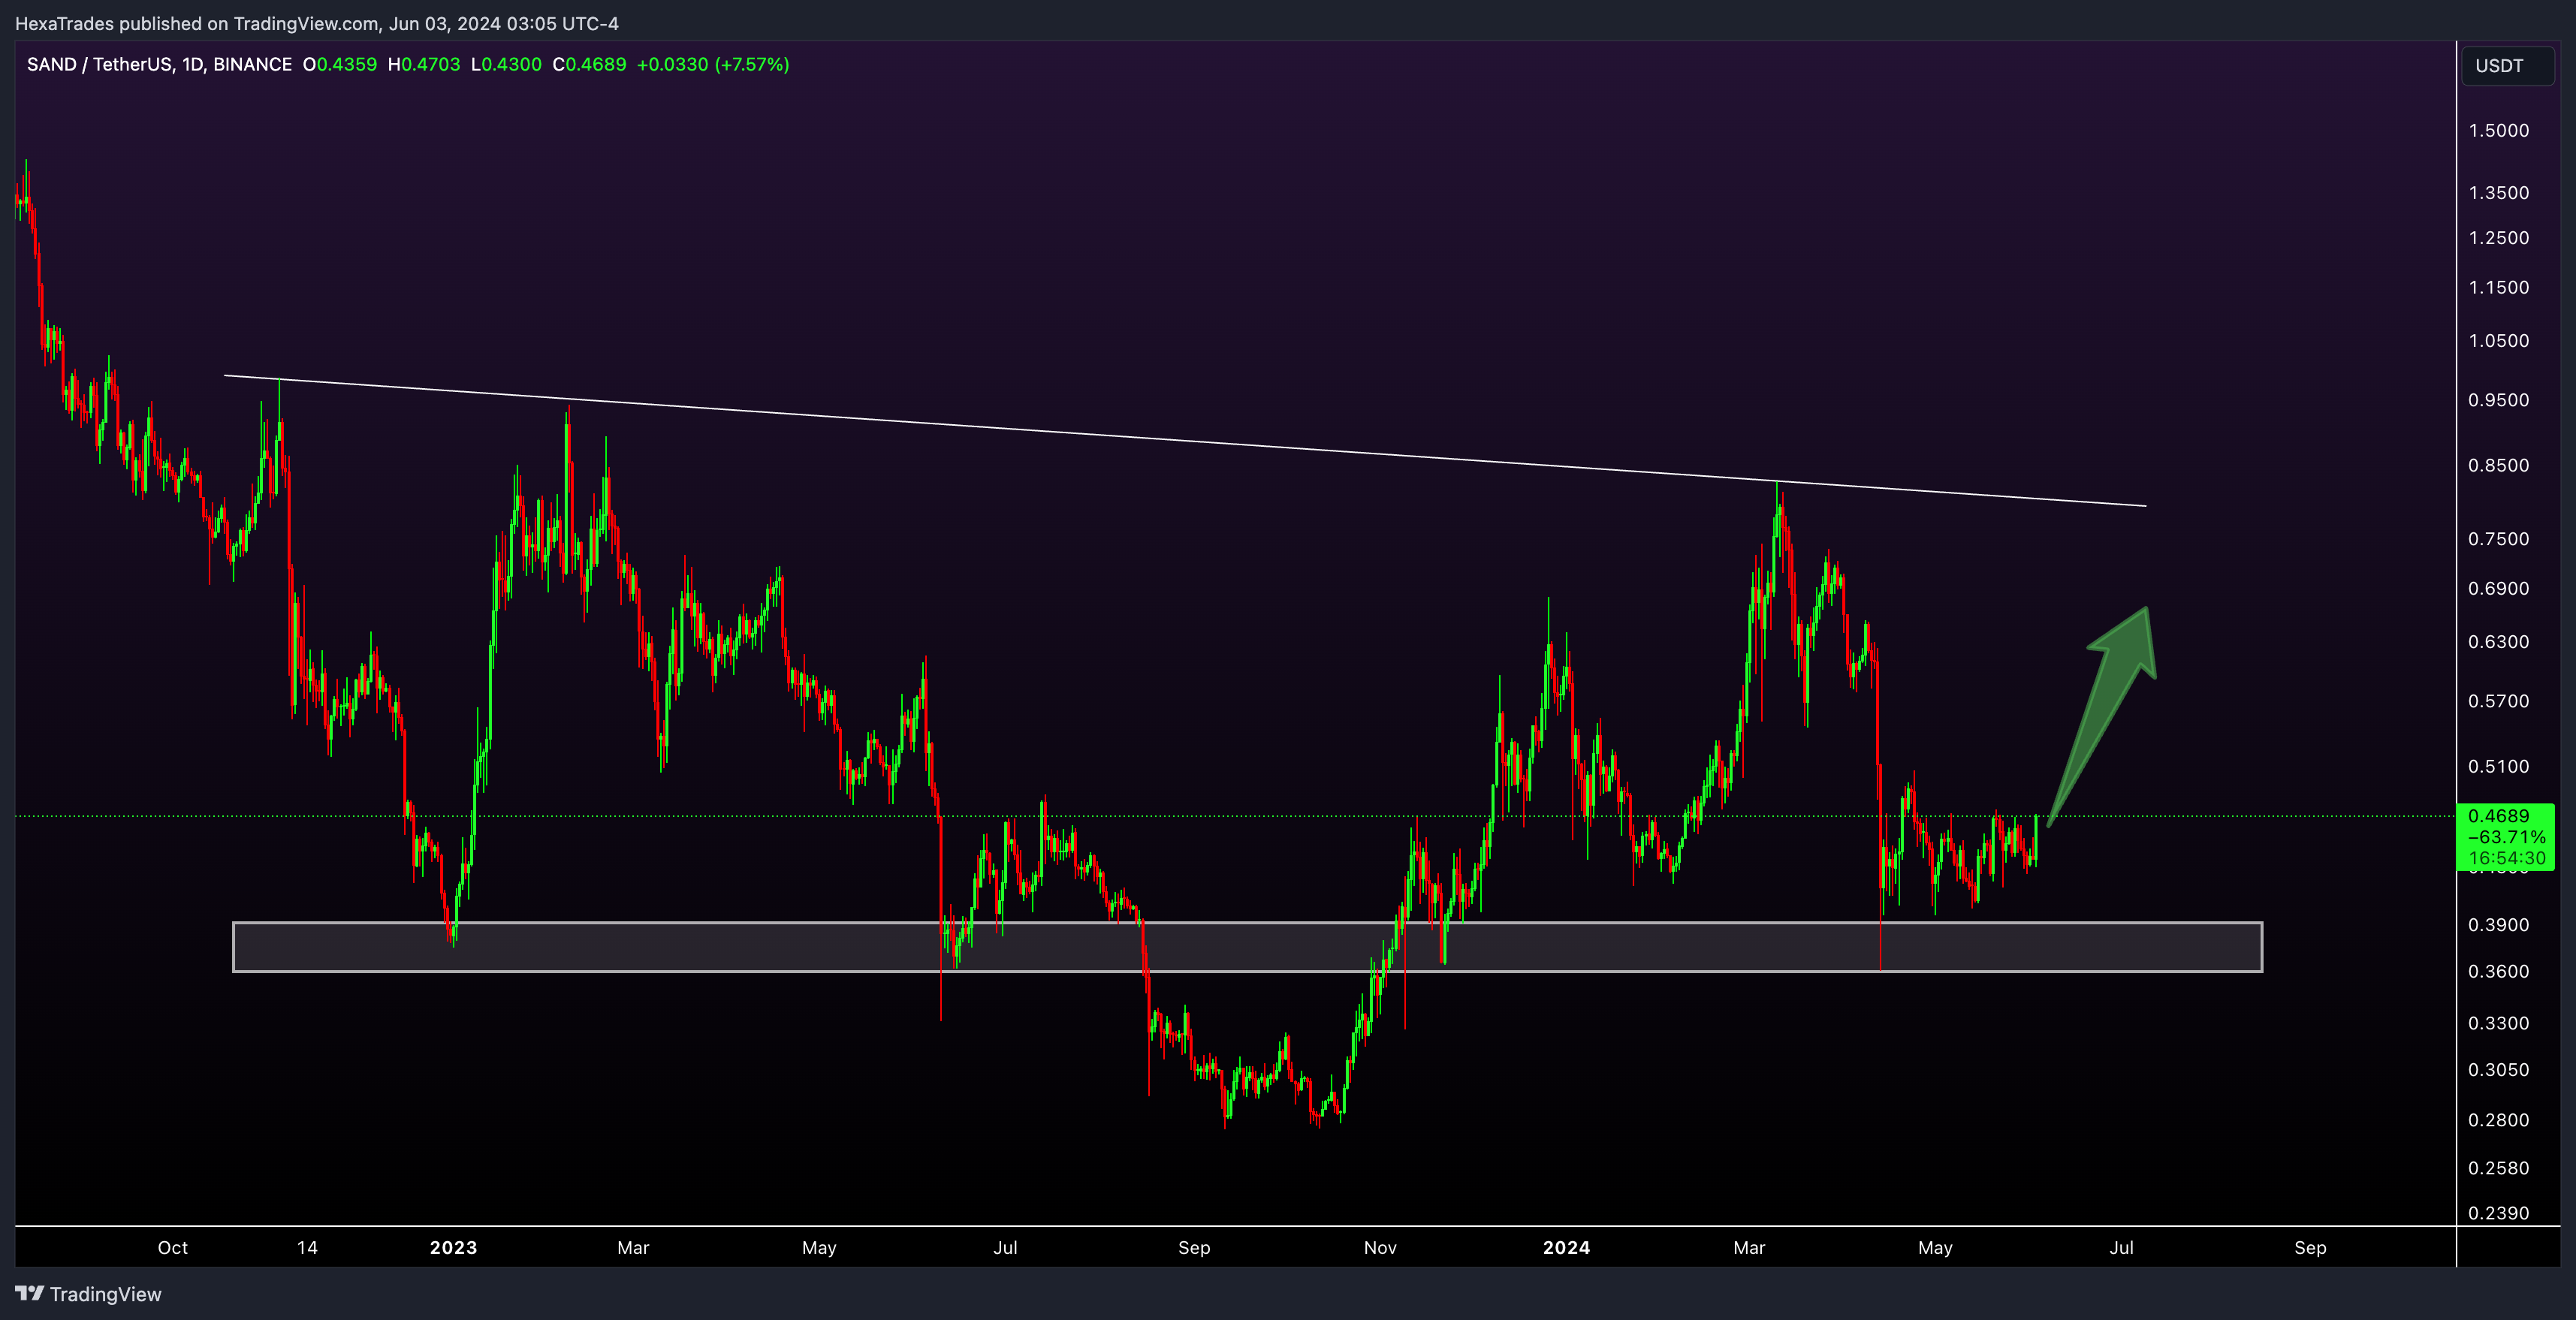2576x1320 pixels.
Task: Click the 1.1500 price axis label
Action: [2498, 288]
